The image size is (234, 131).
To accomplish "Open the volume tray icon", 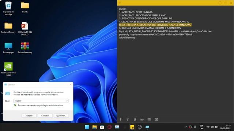I will [x=212, y=127].
